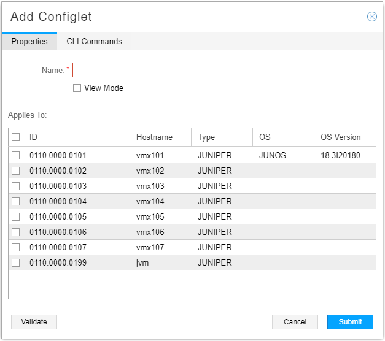Screen dimensions: 385x341
Task: Enable the View Mode checkbox
Action: click(77, 88)
